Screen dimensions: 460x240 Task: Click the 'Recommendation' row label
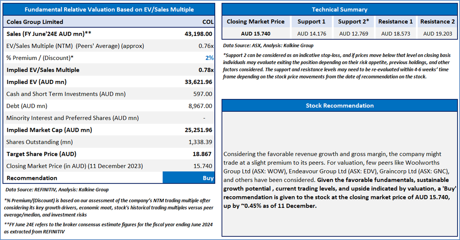click(32, 178)
